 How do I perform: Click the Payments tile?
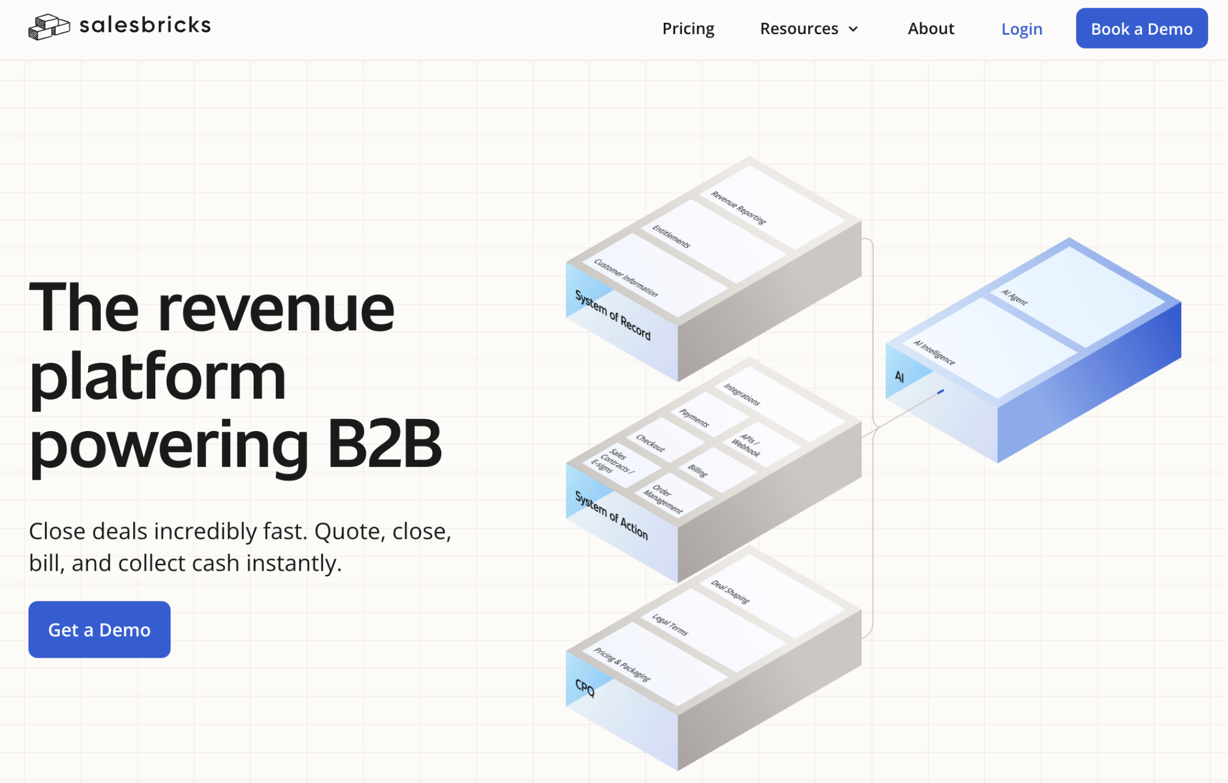710,413
